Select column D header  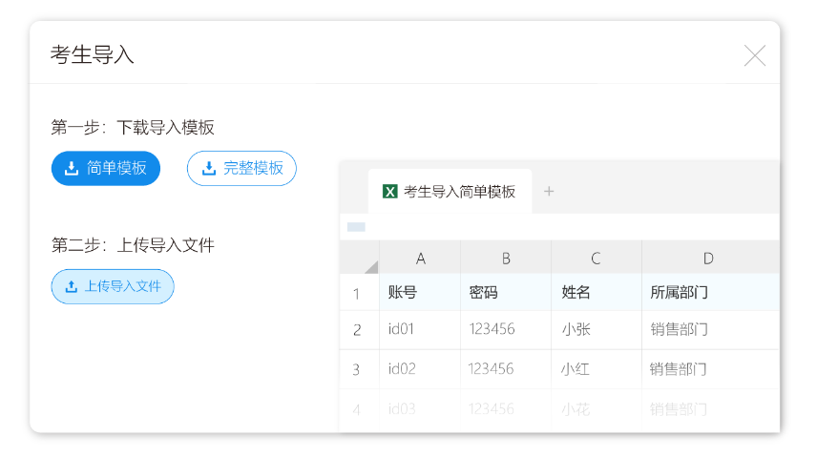click(x=708, y=258)
